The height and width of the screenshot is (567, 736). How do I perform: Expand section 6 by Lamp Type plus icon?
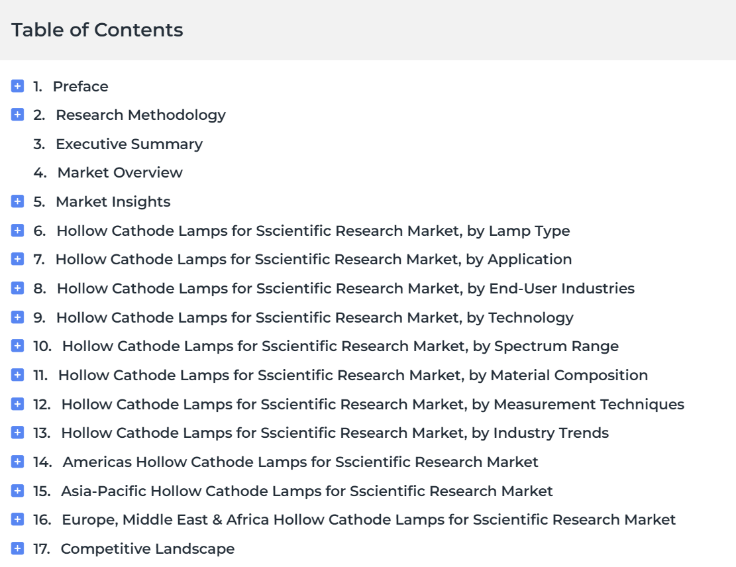click(17, 231)
